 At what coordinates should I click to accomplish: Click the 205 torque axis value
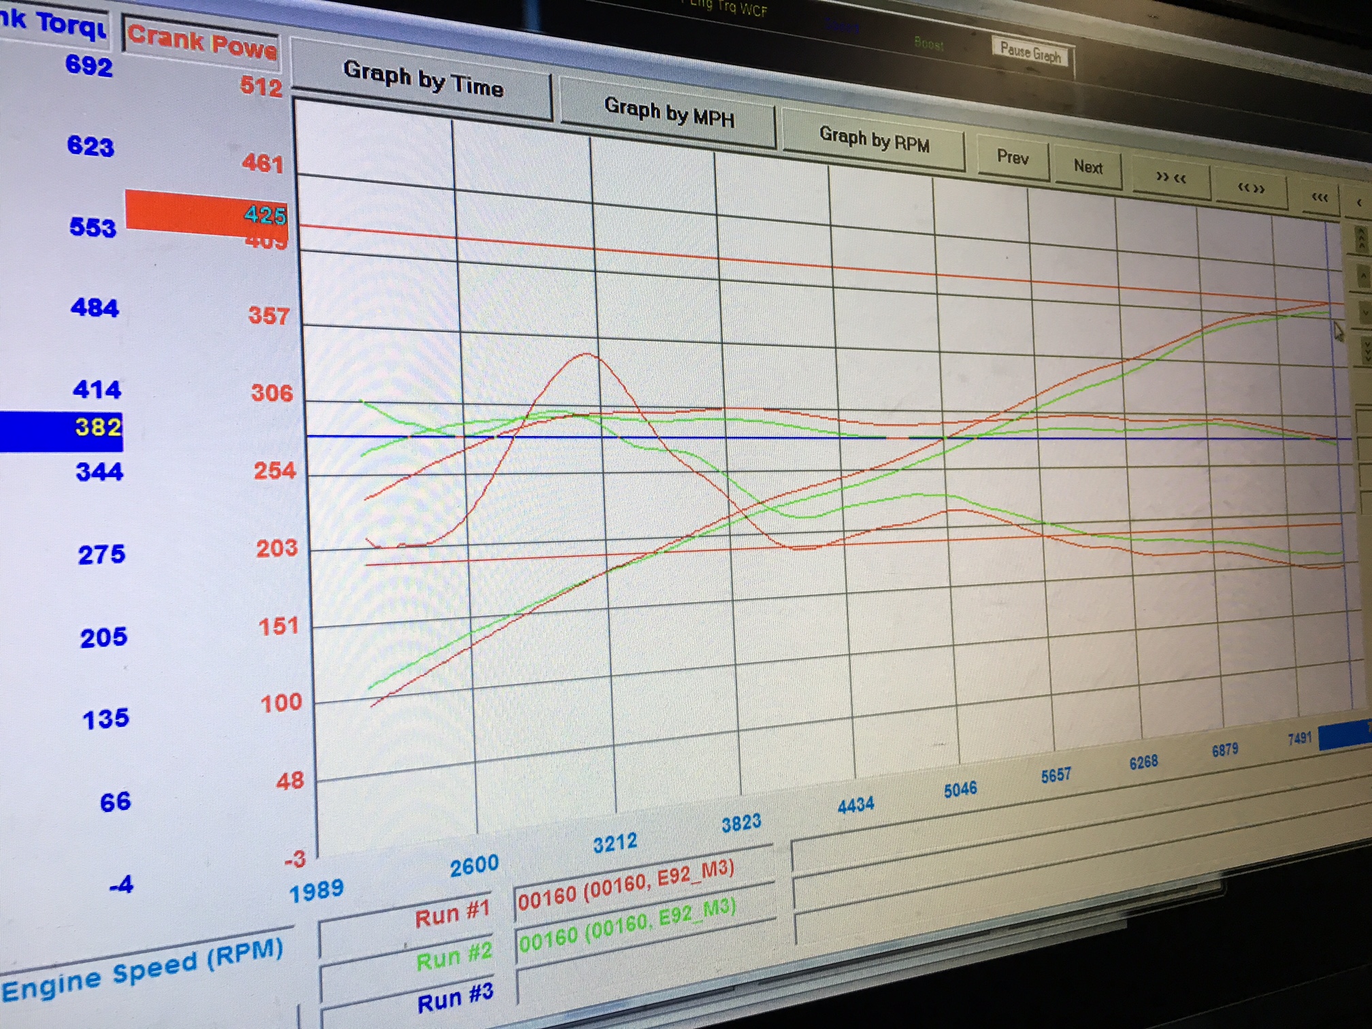point(103,637)
